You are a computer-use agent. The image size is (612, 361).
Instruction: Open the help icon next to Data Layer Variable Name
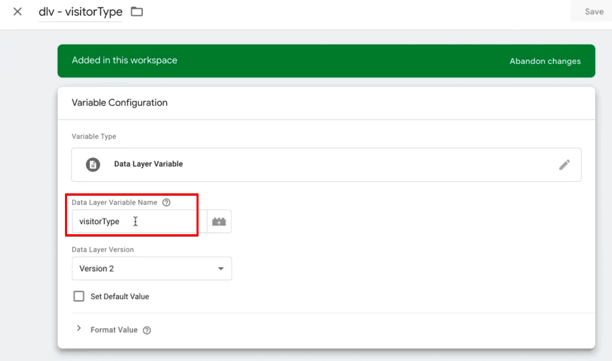(166, 202)
